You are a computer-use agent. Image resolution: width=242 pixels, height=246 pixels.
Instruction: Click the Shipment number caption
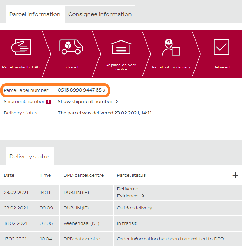click(24, 101)
